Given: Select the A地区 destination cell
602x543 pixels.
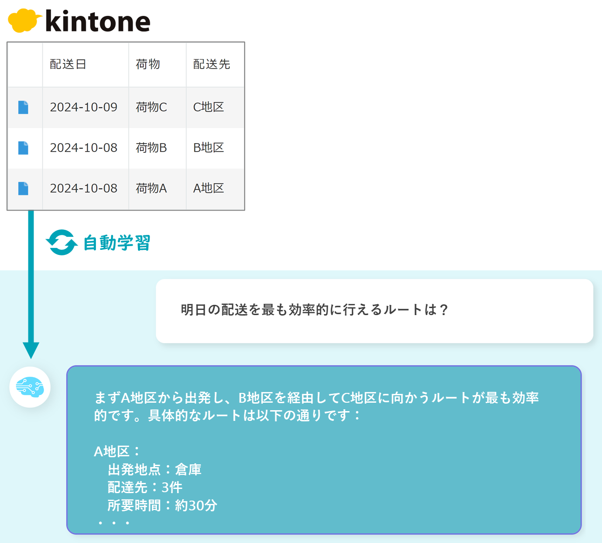Looking at the screenshot, I should [x=209, y=188].
